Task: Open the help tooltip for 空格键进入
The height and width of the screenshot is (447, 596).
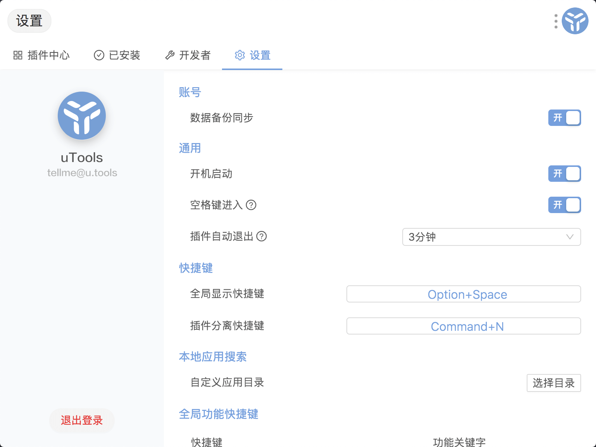Action: pos(252,205)
